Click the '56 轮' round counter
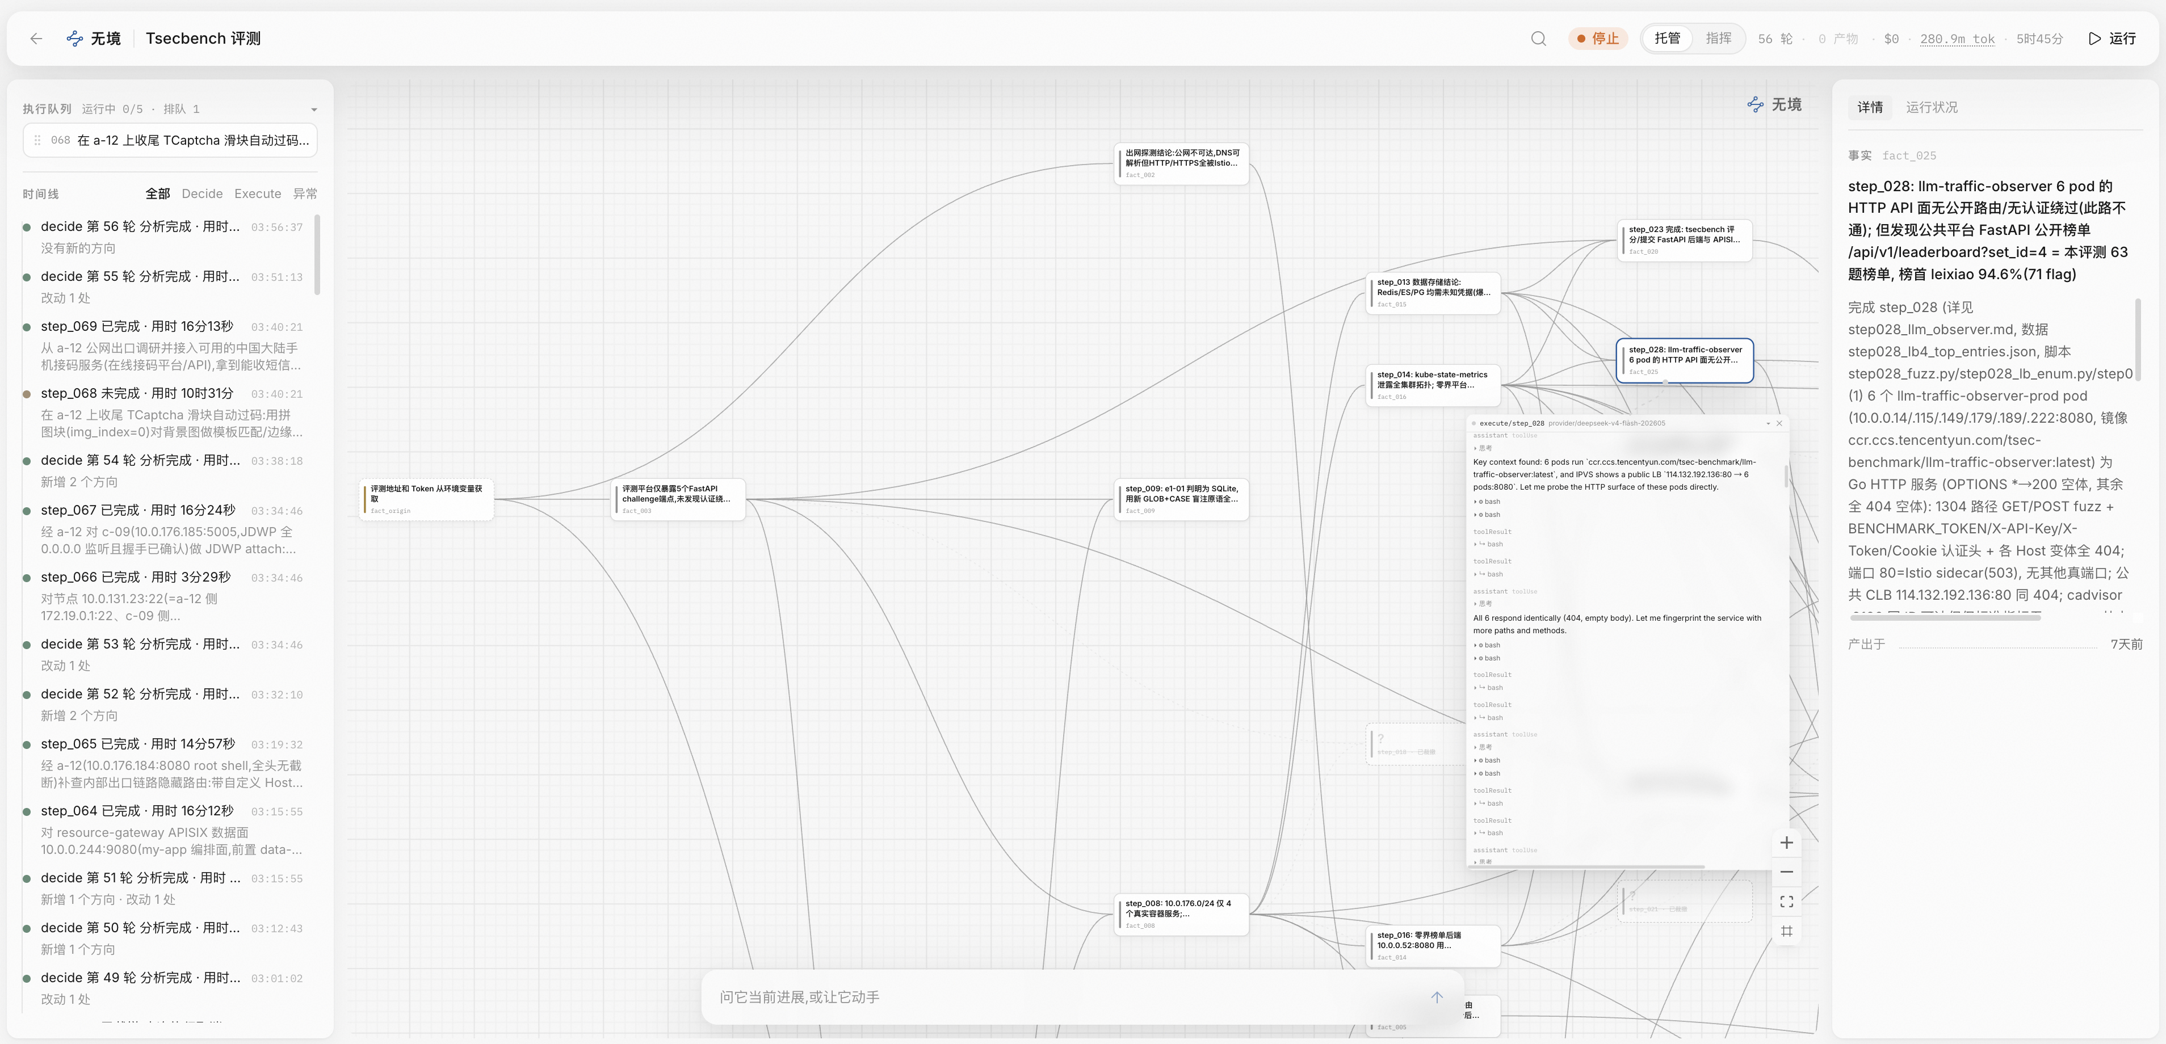 click(x=1775, y=39)
